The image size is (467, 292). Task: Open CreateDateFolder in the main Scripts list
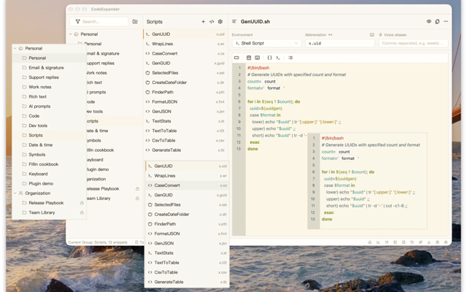185,82
